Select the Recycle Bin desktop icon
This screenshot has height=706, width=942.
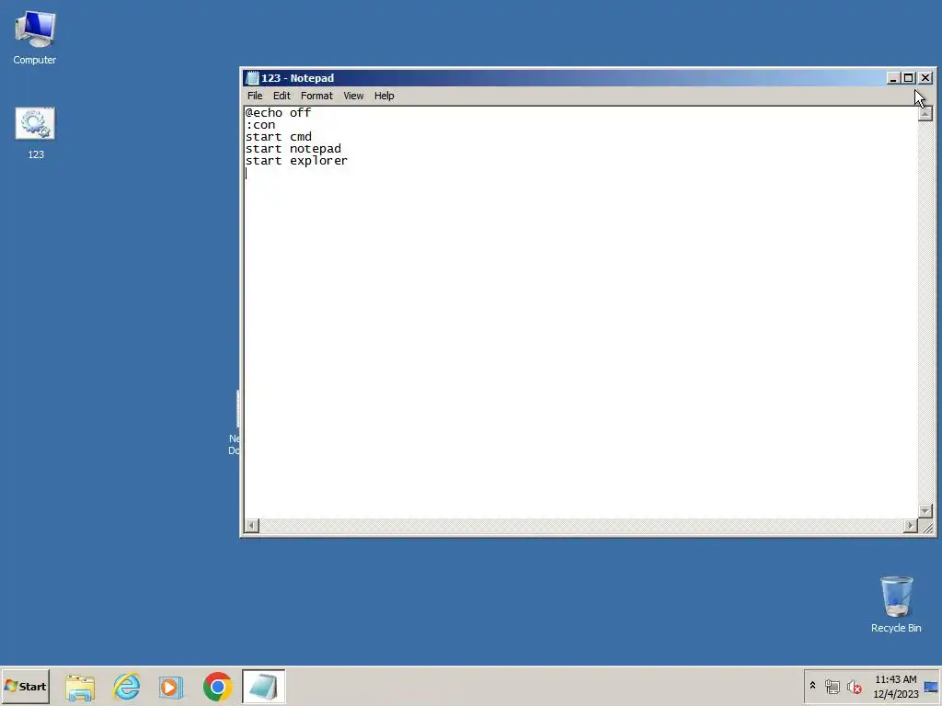tap(896, 603)
